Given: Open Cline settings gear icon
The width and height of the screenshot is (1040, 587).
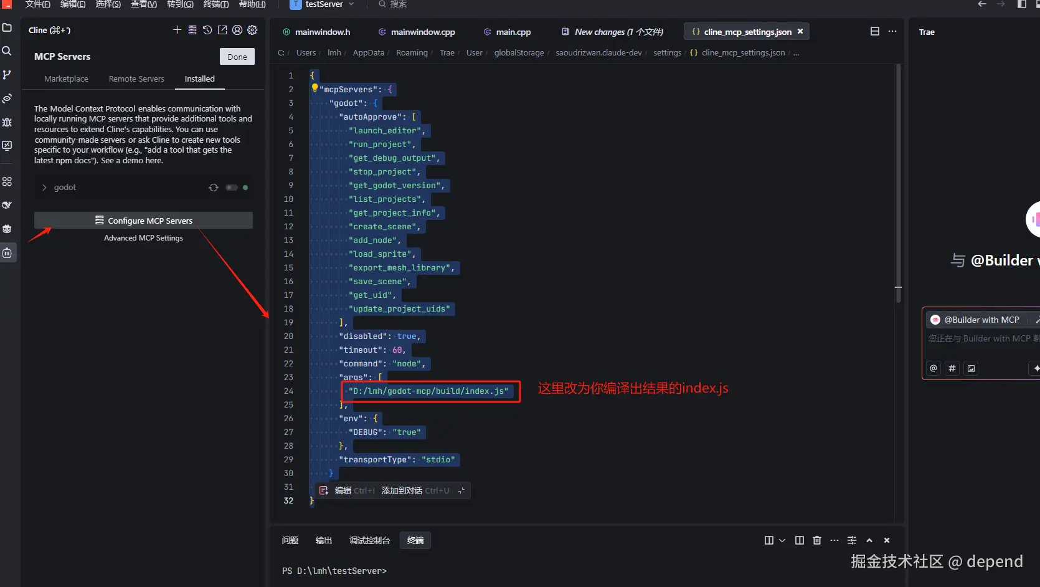Looking at the screenshot, I should (252, 30).
